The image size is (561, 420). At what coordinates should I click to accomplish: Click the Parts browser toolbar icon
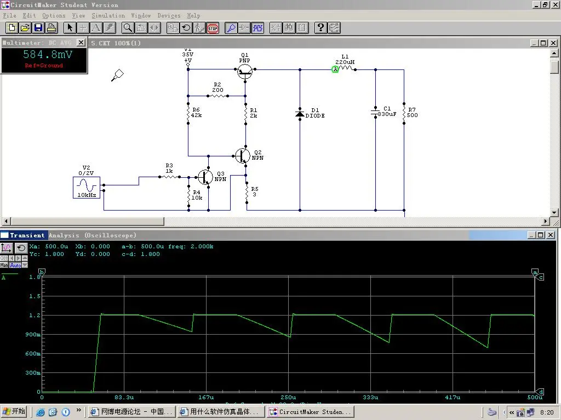coord(276,28)
